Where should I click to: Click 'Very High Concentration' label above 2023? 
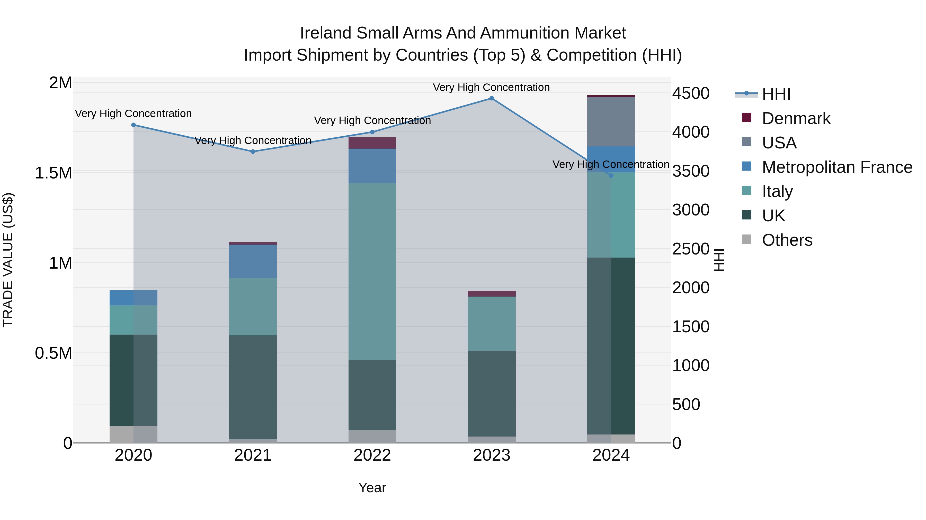[x=491, y=87]
